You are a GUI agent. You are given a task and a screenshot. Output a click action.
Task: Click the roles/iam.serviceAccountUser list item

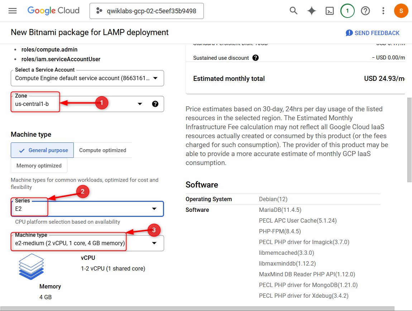coord(61,59)
